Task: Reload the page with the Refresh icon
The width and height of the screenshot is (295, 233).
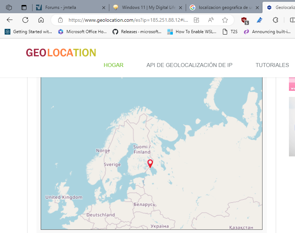Action: 25,20
